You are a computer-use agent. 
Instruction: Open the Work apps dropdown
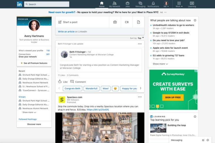pos(179,4)
